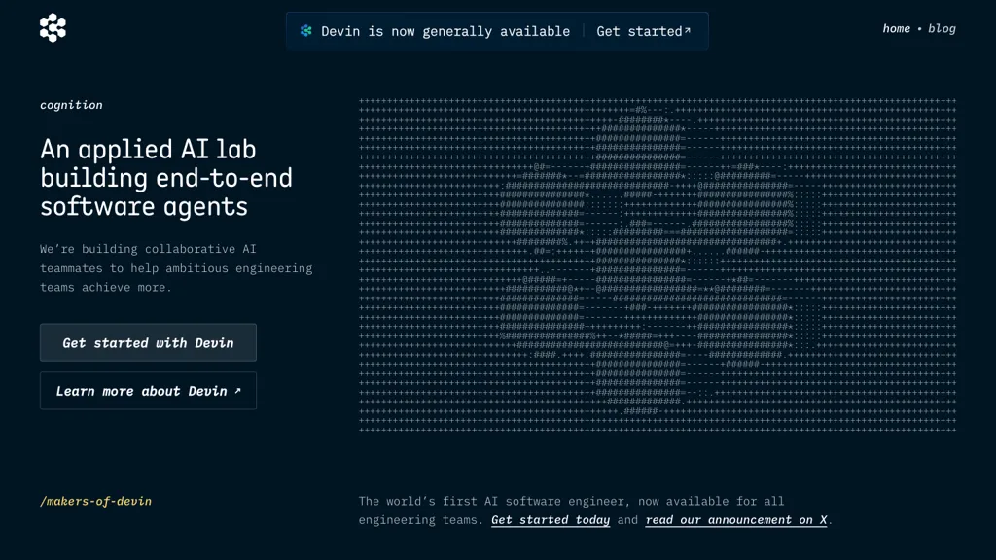Open the Get started today link
The image size is (996, 560).
click(551, 520)
